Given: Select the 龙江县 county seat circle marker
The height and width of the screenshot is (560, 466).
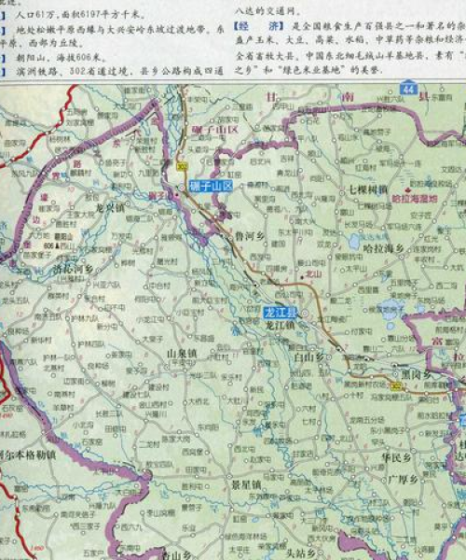Looking at the screenshot, I should click(305, 314).
